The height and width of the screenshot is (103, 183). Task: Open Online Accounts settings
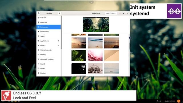click(49, 50)
